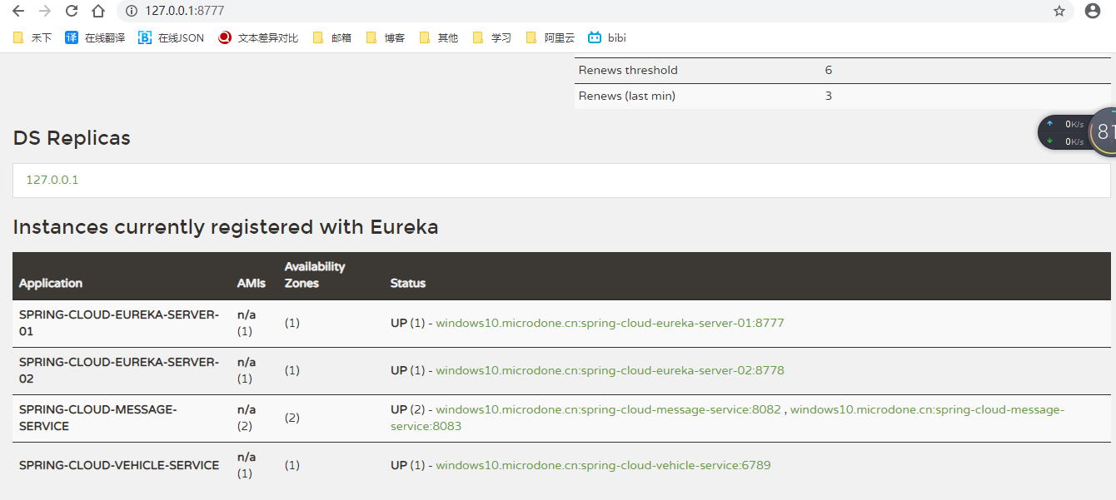Screen dimensions: 1116x500
Task: Click the bookmark star icon
Action: pyautogui.click(x=1059, y=12)
